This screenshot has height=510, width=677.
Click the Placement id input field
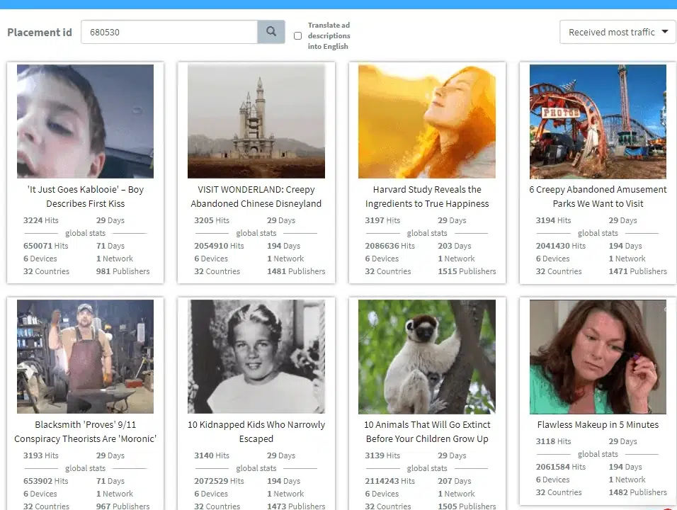coord(169,32)
